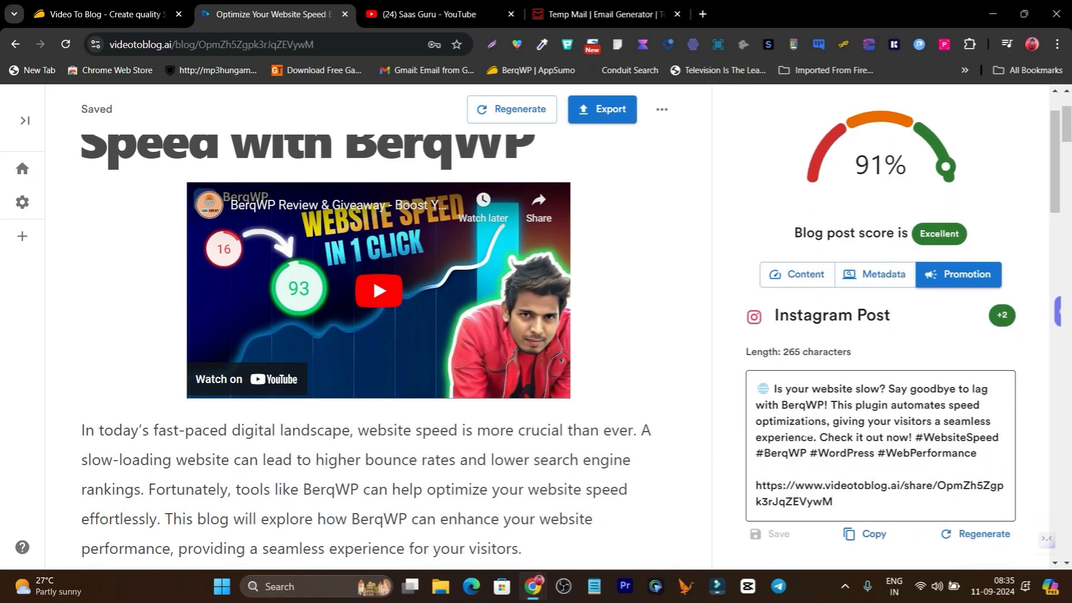Click the Regenerate blog post button
Viewport: 1072px width, 603px height.
pyautogui.click(x=511, y=109)
